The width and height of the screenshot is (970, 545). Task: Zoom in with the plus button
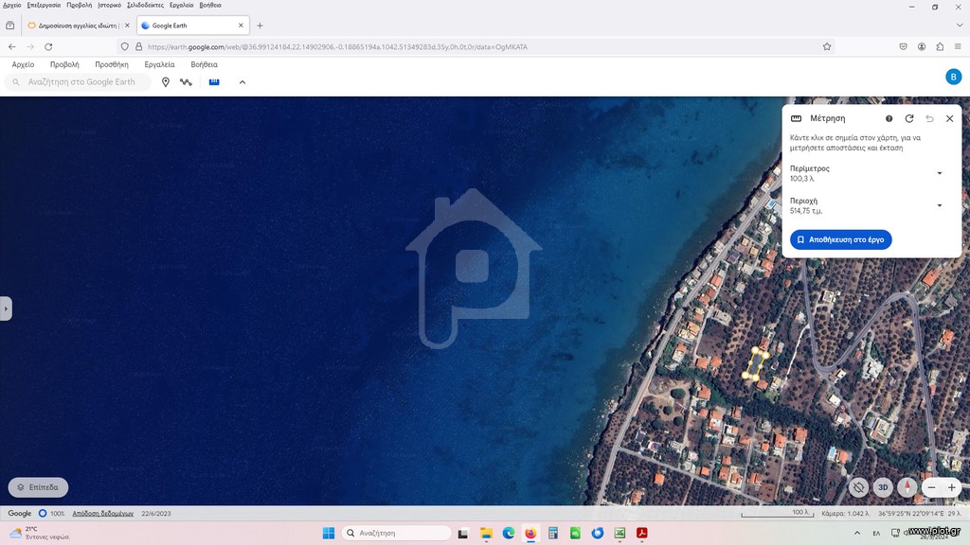coord(951,487)
